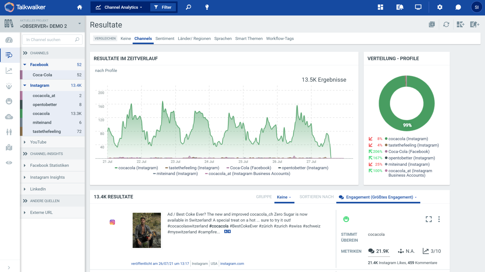Open the monitor display icon
The height and width of the screenshot is (272, 485).
(418, 7)
